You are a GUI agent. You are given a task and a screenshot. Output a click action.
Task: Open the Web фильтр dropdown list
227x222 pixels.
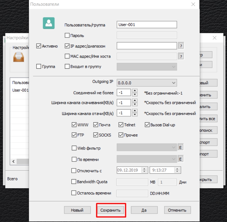tap(147, 147)
